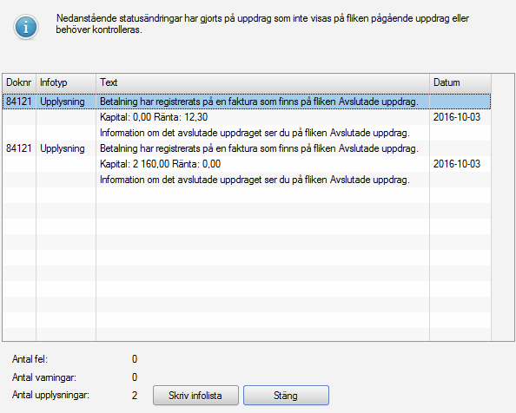Click the Antal upplysningar count value 2
Image resolution: width=516 pixels, height=413 pixels.
coord(135,396)
